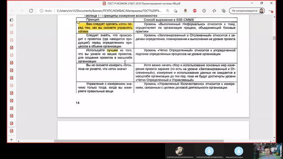283x159 pixels.
Task: Click the highlighted word лучшее
Action: [x=112, y=50]
